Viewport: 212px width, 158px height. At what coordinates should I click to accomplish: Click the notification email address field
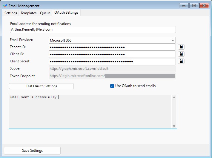pyautogui.click(x=93, y=29)
